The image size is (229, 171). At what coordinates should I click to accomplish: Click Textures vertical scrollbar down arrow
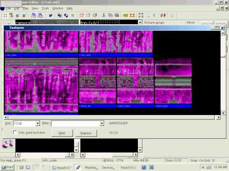[223, 113]
